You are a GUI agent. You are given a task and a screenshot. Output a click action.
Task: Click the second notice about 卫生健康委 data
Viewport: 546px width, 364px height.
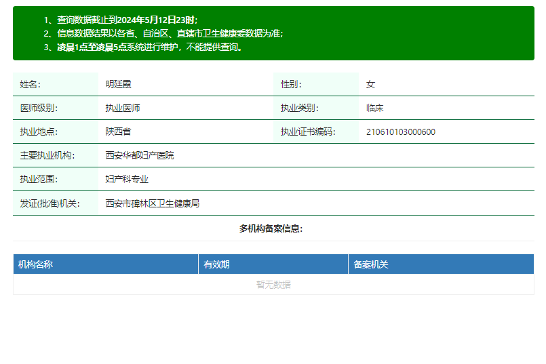pos(163,33)
